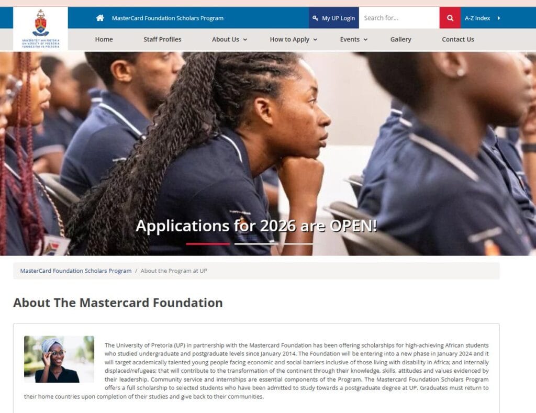Viewport: 536px width, 413px height.
Task: Open the A-Z Index link
Action: 477,18
